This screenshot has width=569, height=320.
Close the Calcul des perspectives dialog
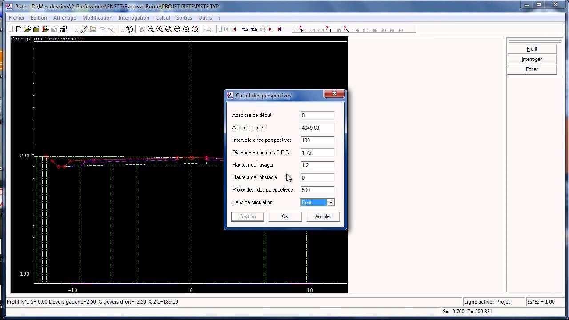(x=334, y=94)
